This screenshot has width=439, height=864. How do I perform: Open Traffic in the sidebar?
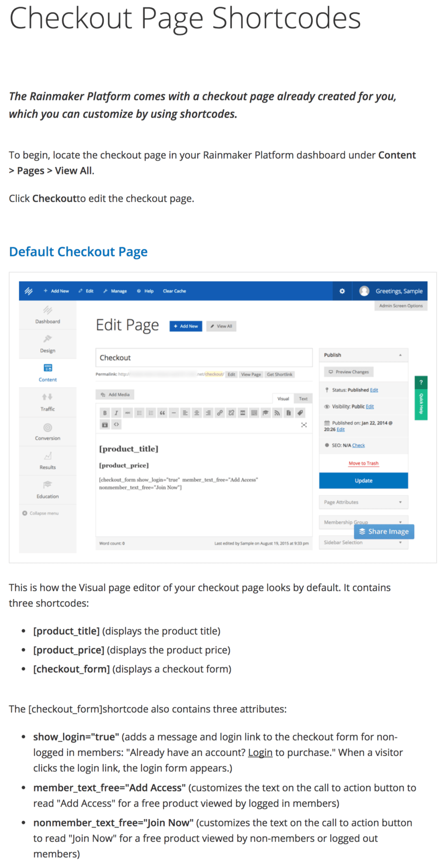coord(48,402)
